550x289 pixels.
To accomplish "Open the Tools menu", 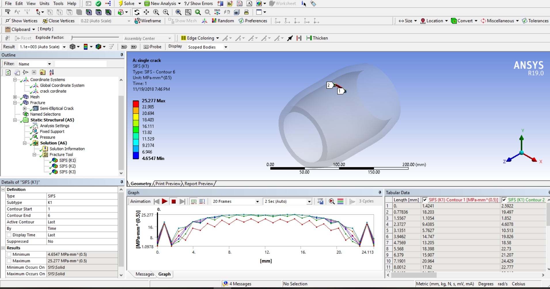I will click(x=58, y=3).
